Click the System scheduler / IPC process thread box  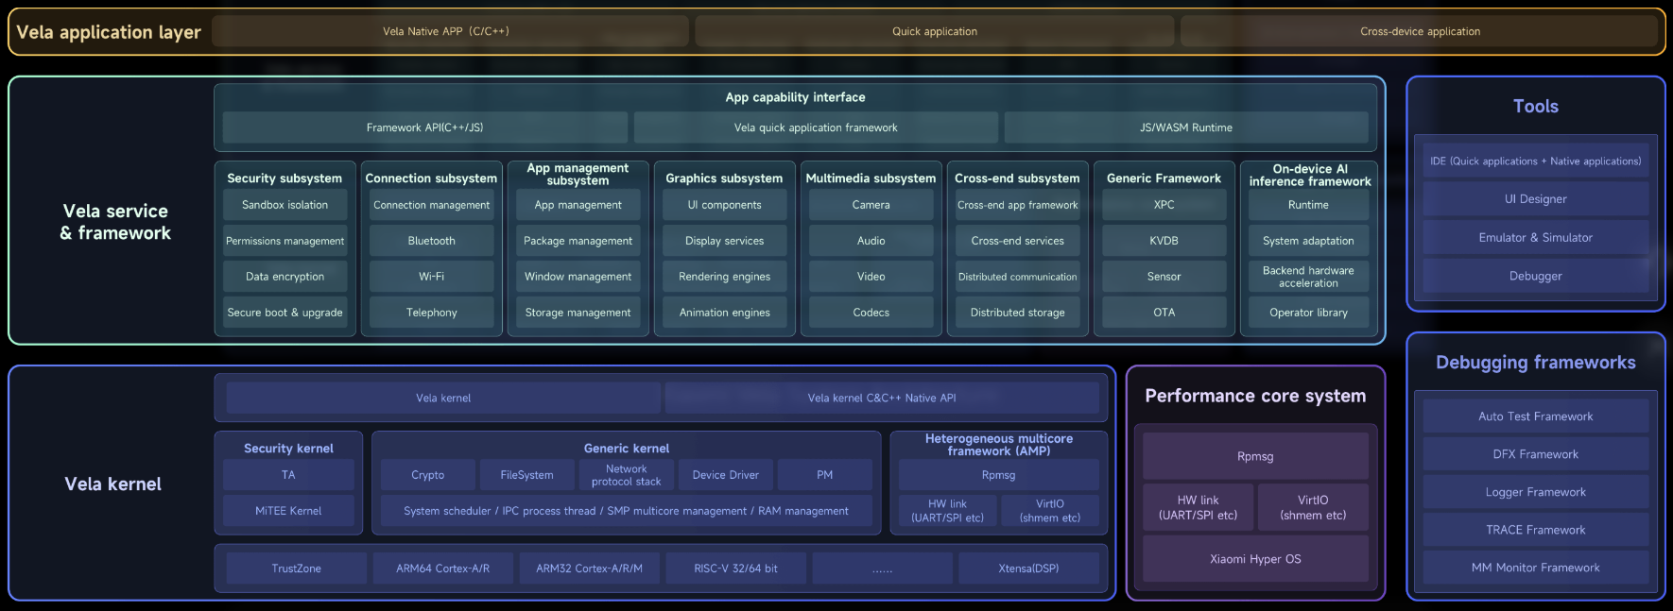click(626, 511)
